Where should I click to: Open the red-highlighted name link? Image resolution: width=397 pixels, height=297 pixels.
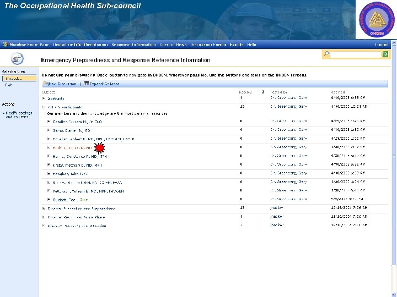click(72, 148)
